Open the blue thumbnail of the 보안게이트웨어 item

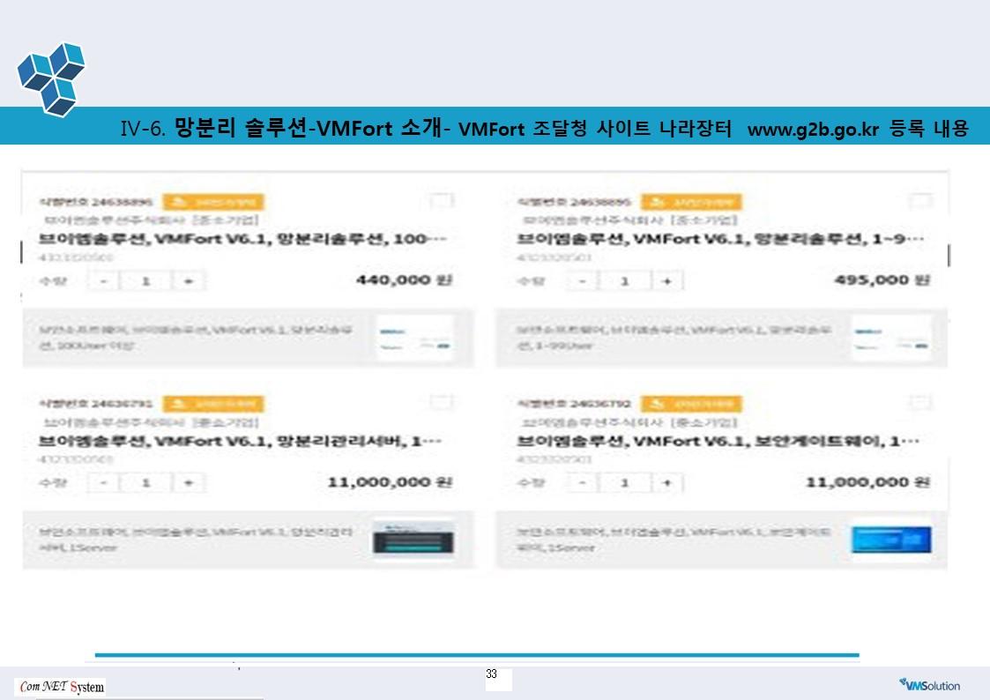(891, 540)
